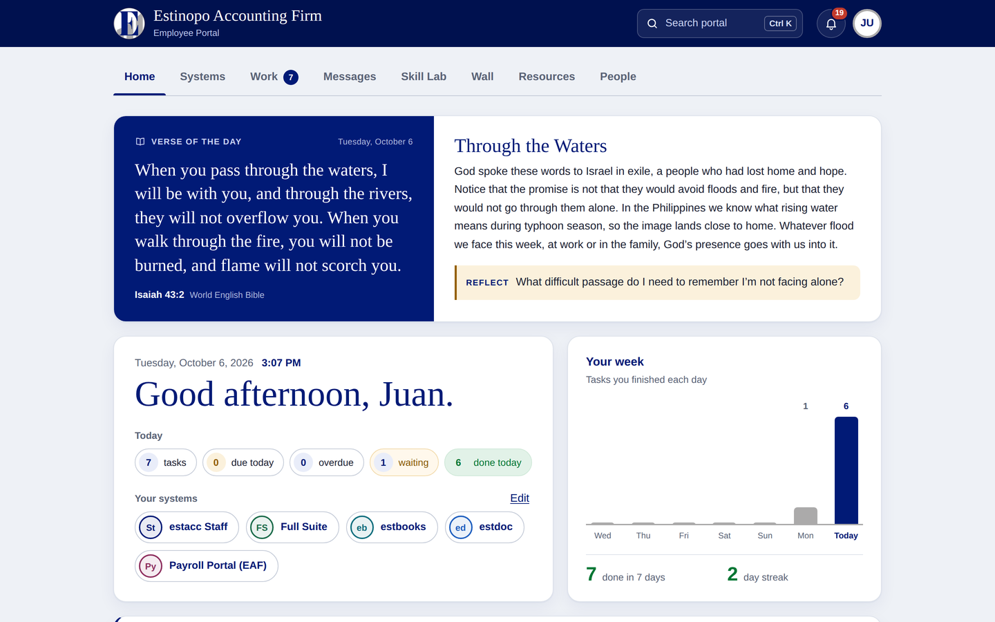Go to the Home tab
The width and height of the screenshot is (995, 622).
point(140,77)
